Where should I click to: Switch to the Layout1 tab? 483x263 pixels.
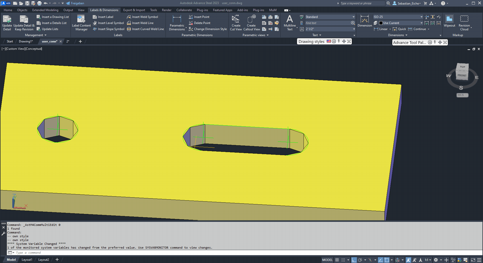coord(27,259)
